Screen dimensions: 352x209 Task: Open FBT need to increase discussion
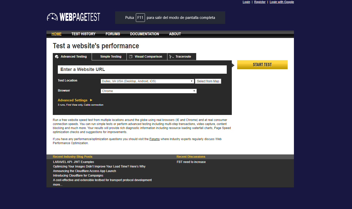click(191, 162)
